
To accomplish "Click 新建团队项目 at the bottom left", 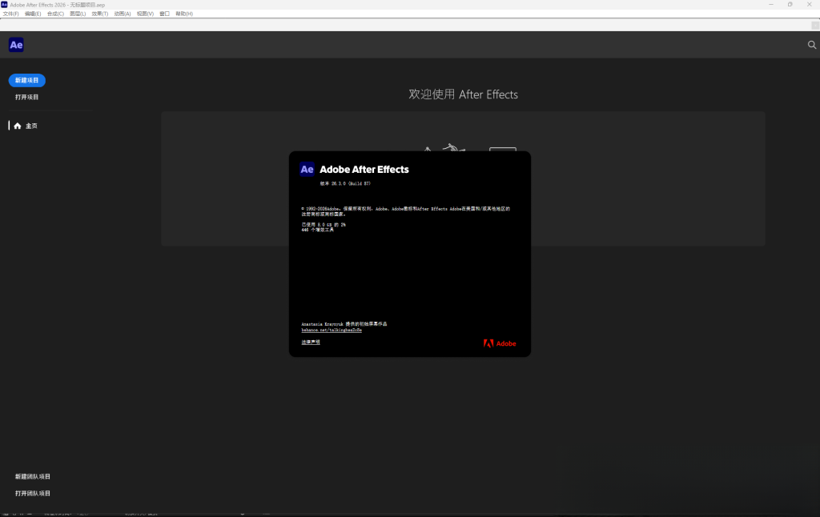I will [x=32, y=477].
